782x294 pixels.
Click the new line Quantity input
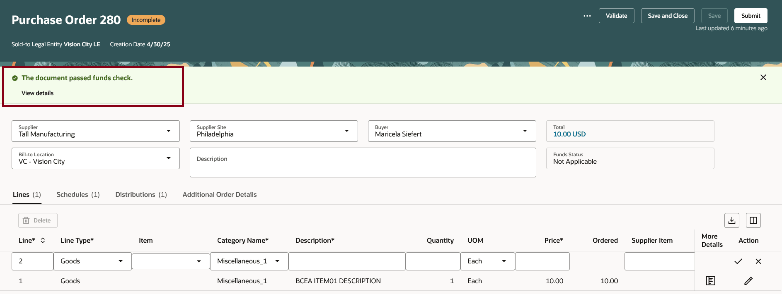point(433,261)
